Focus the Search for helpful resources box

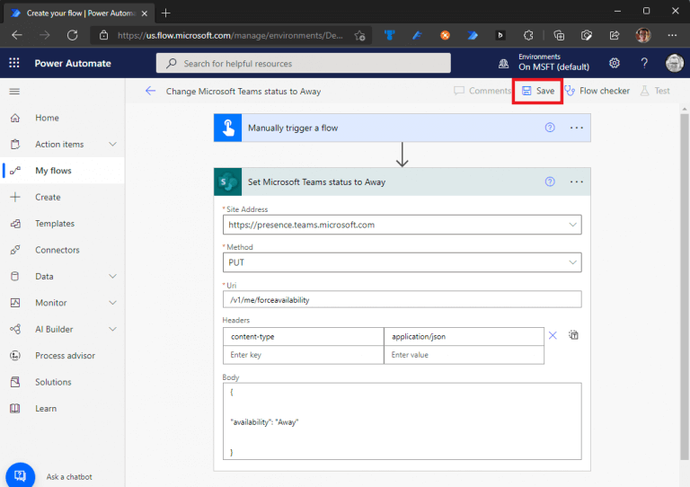pyautogui.click(x=303, y=64)
